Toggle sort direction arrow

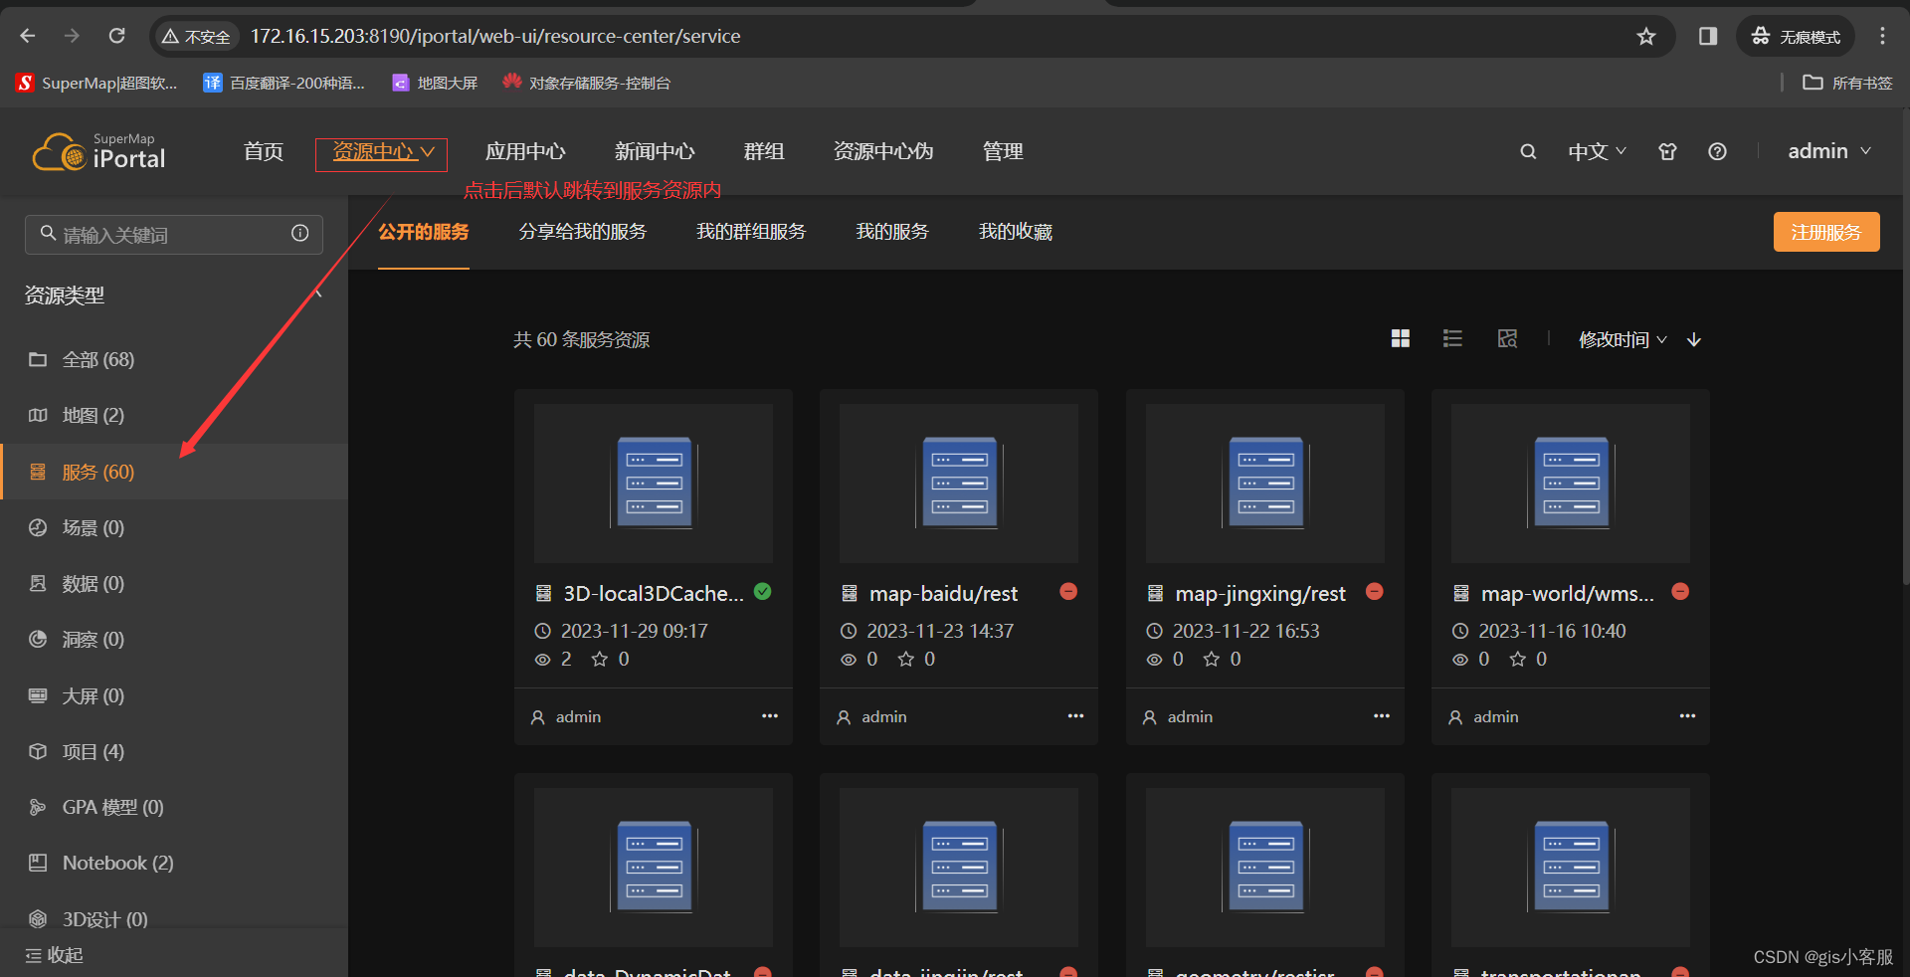pos(1694,340)
